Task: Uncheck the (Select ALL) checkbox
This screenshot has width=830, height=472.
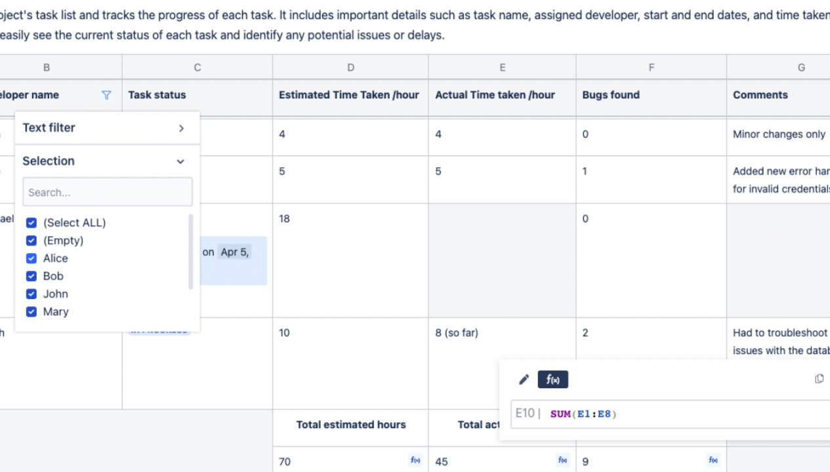Action: (31, 223)
